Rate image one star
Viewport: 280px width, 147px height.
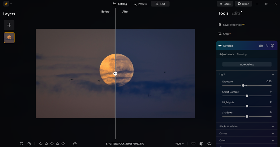tap(41, 144)
